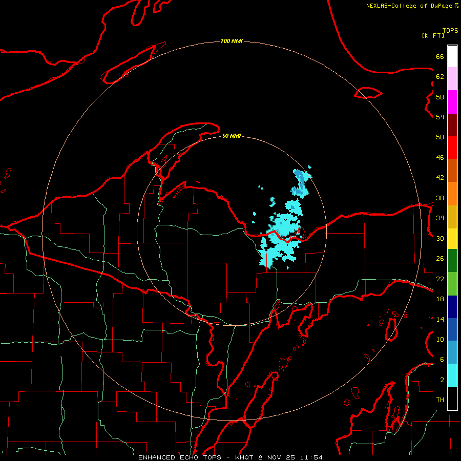Click the 54 legend value
The image size is (461, 461).
click(x=440, y=117)
